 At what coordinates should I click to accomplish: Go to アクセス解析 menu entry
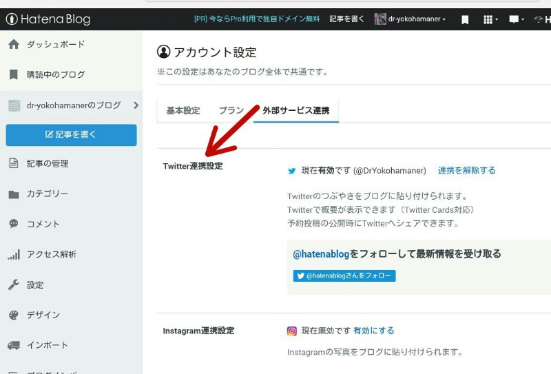52,254
